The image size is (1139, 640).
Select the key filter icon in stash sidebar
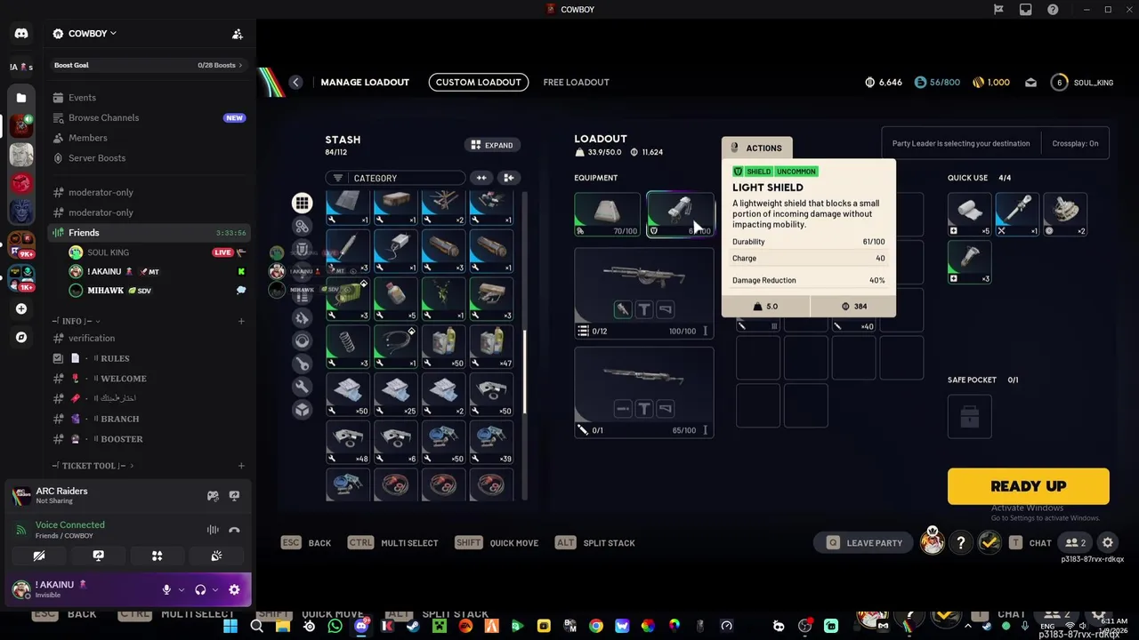coord(303,364)
